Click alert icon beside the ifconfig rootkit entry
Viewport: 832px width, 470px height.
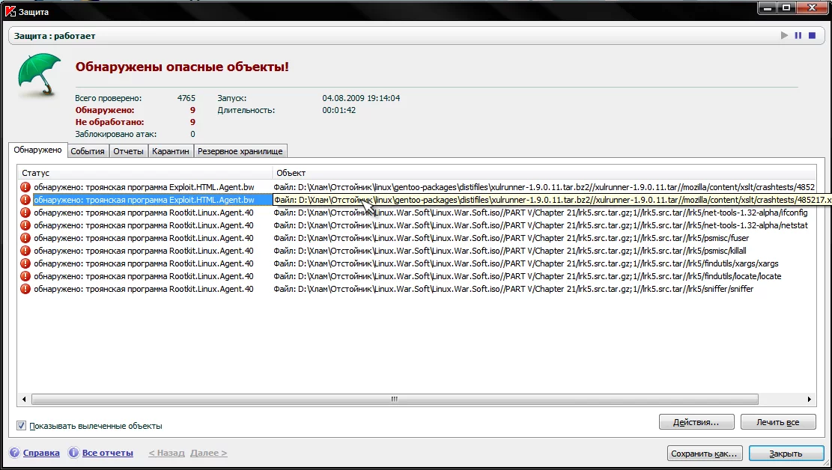[x=25, y=213]
